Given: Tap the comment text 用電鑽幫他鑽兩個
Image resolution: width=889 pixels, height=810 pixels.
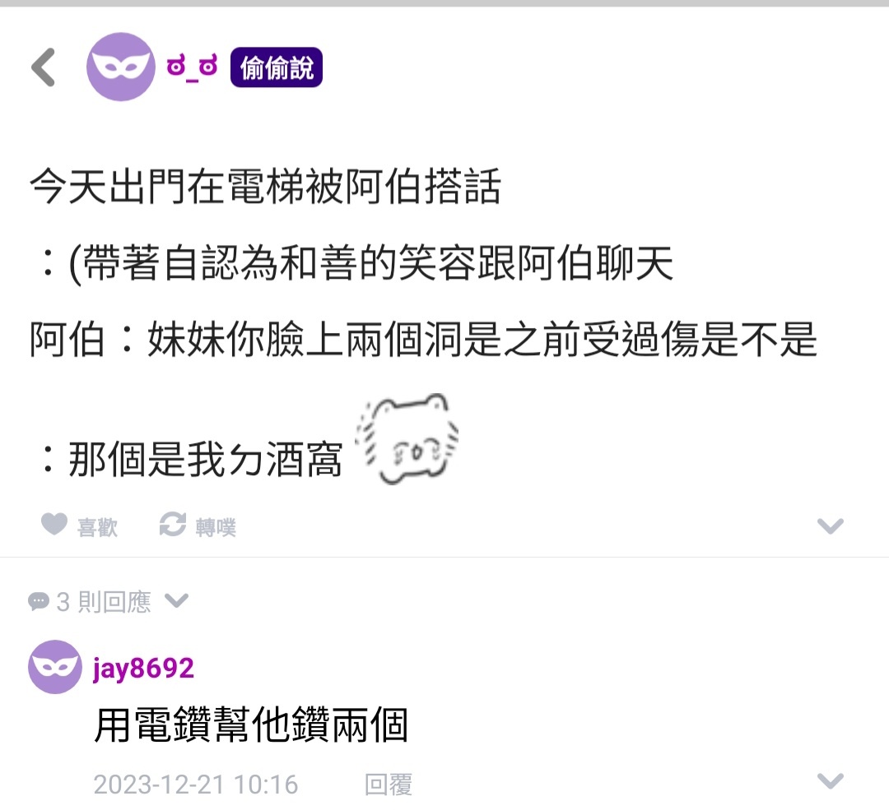Looking at the screenshot, I should click(x=250, y=725).
